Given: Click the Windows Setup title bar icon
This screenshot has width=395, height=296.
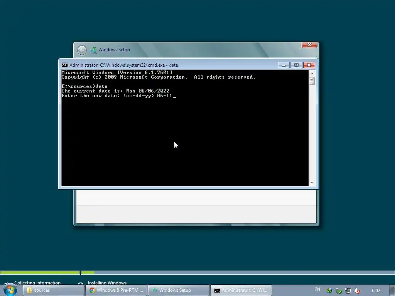Looking at the screenshot, I should 93,50.
